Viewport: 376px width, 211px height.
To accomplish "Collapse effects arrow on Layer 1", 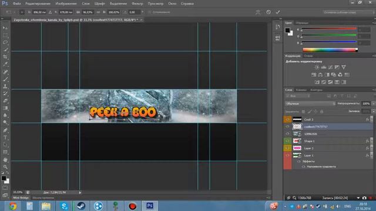I will click(x=372, y=155).
